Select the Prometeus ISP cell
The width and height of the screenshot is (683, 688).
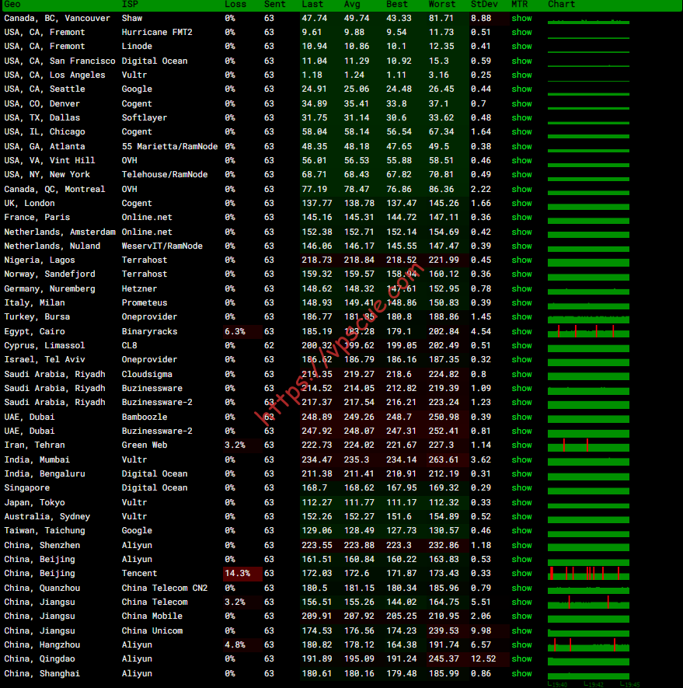[145, 303]
